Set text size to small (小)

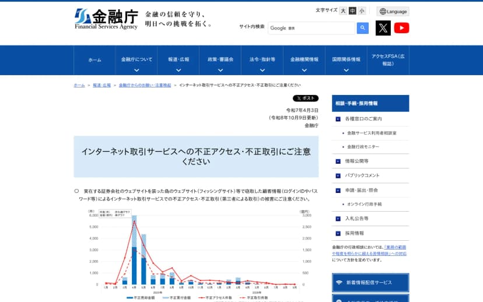[x=362, y=10]
